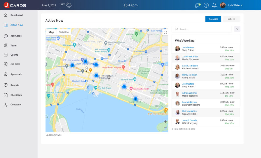261x158 pixels.
Task: Click Laura Atkinson's avatar photo
Action: (177, 103)
